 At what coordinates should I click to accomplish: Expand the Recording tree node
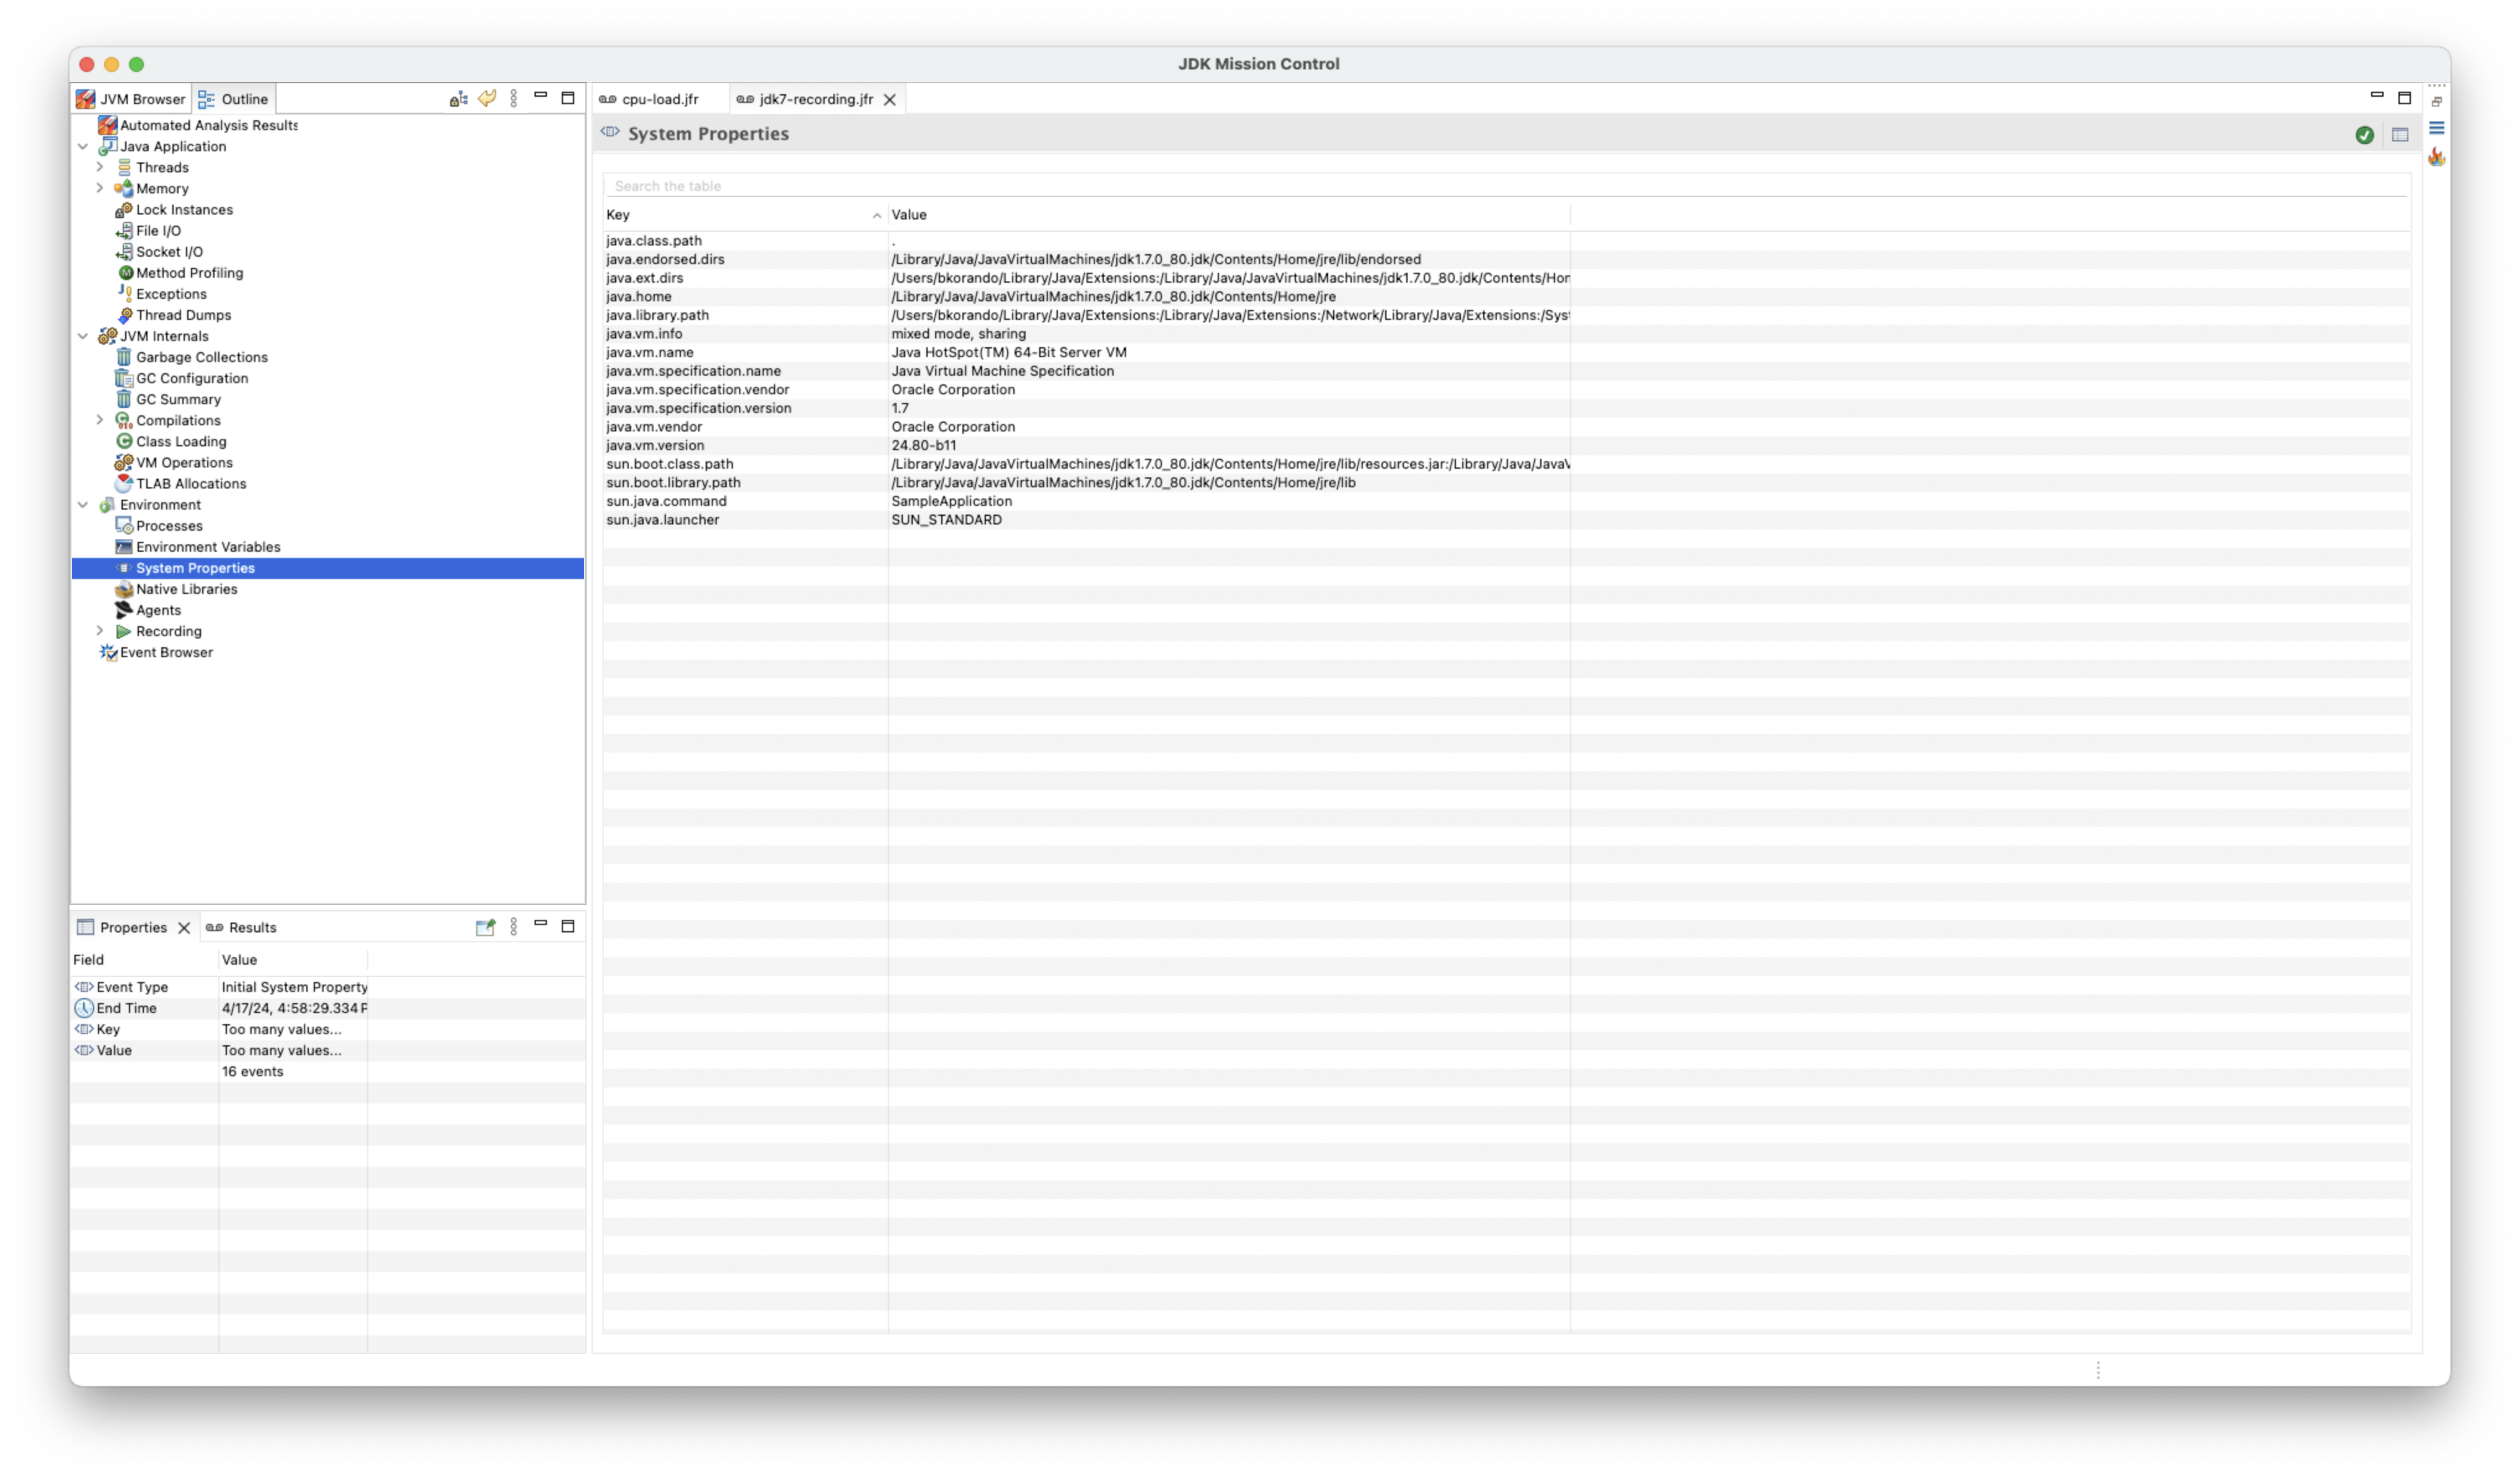point(100,631)
